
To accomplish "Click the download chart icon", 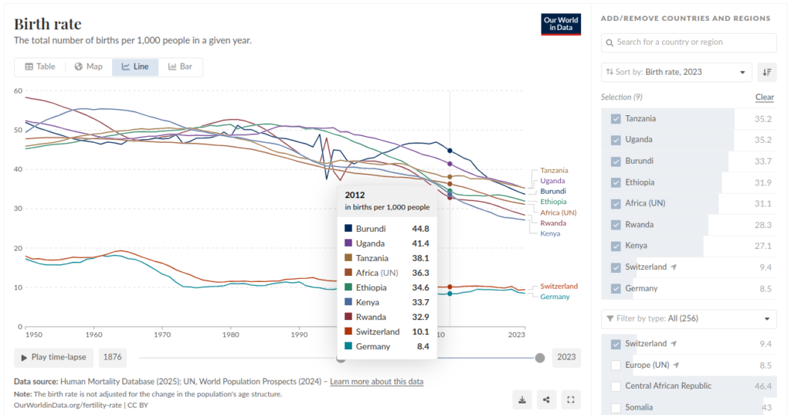I will [x=522, y=400].
